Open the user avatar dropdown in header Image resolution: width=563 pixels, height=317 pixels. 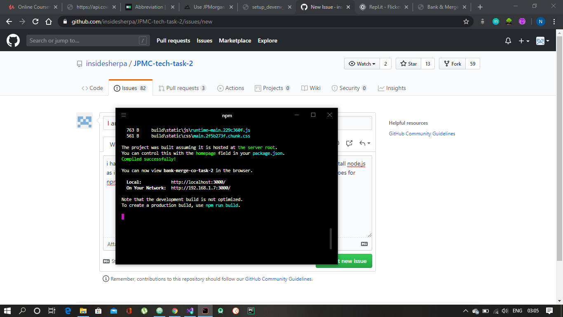click(543, 41)
